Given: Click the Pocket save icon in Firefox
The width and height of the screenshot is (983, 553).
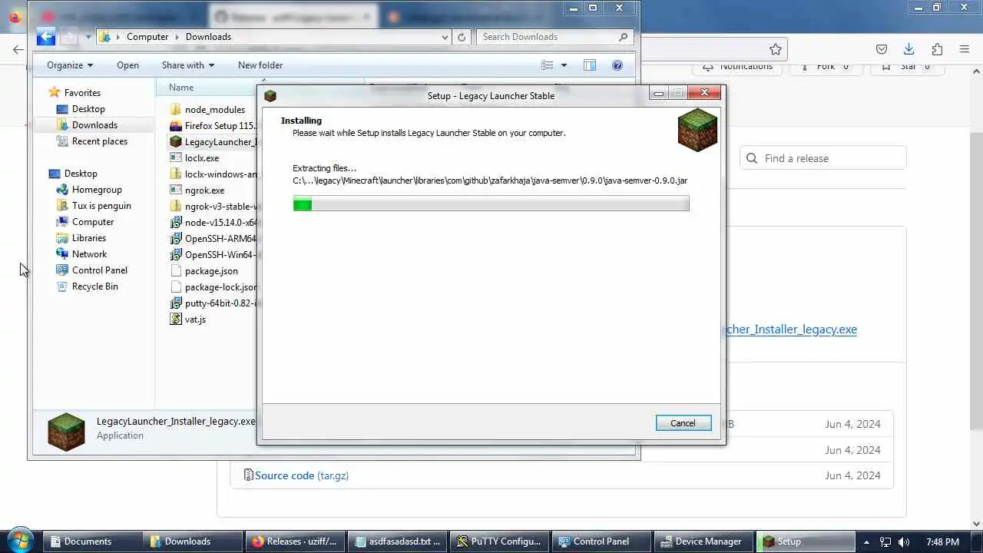Looking at the screenshot, I should 882,49.
